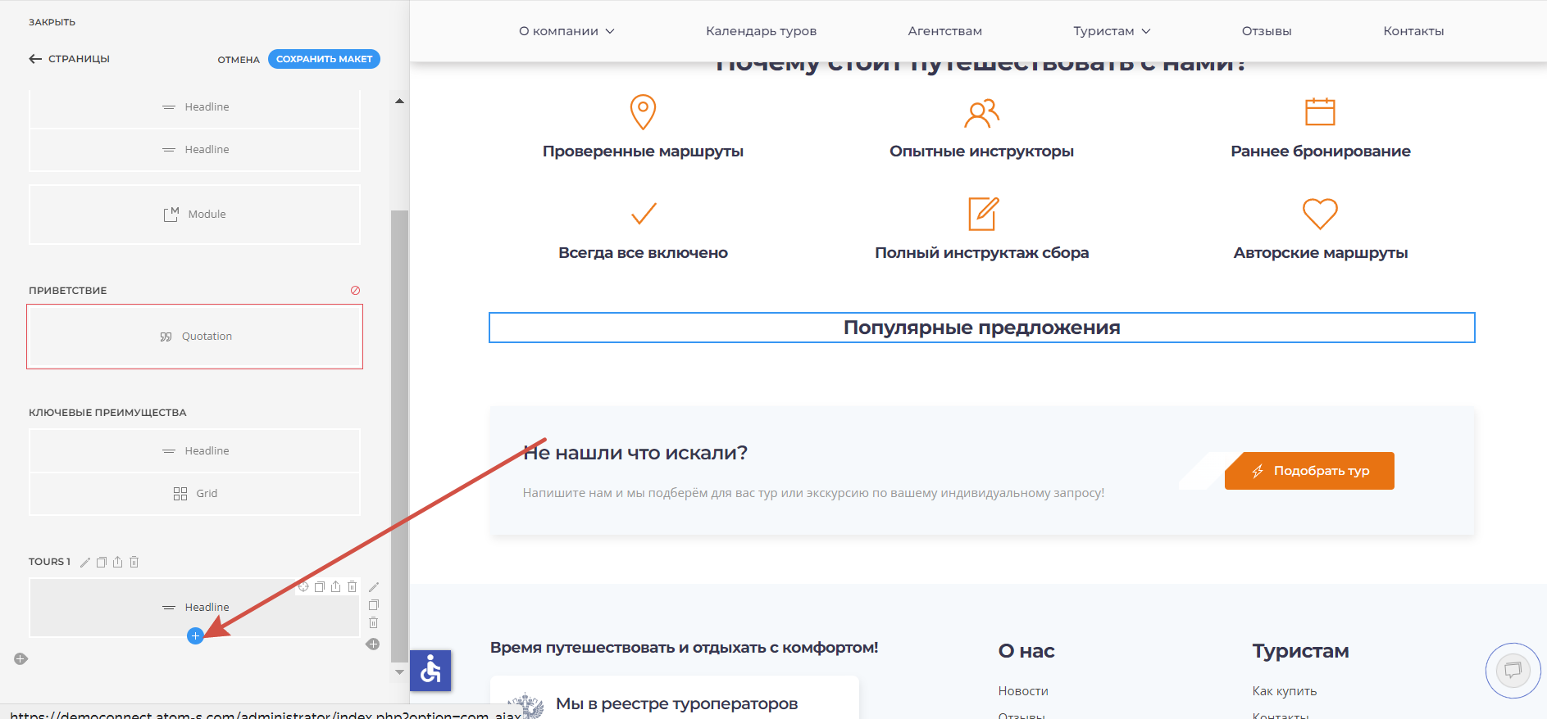Save the layout with СОХРАНИТЬ МАКЕТ

coord(324,59)
